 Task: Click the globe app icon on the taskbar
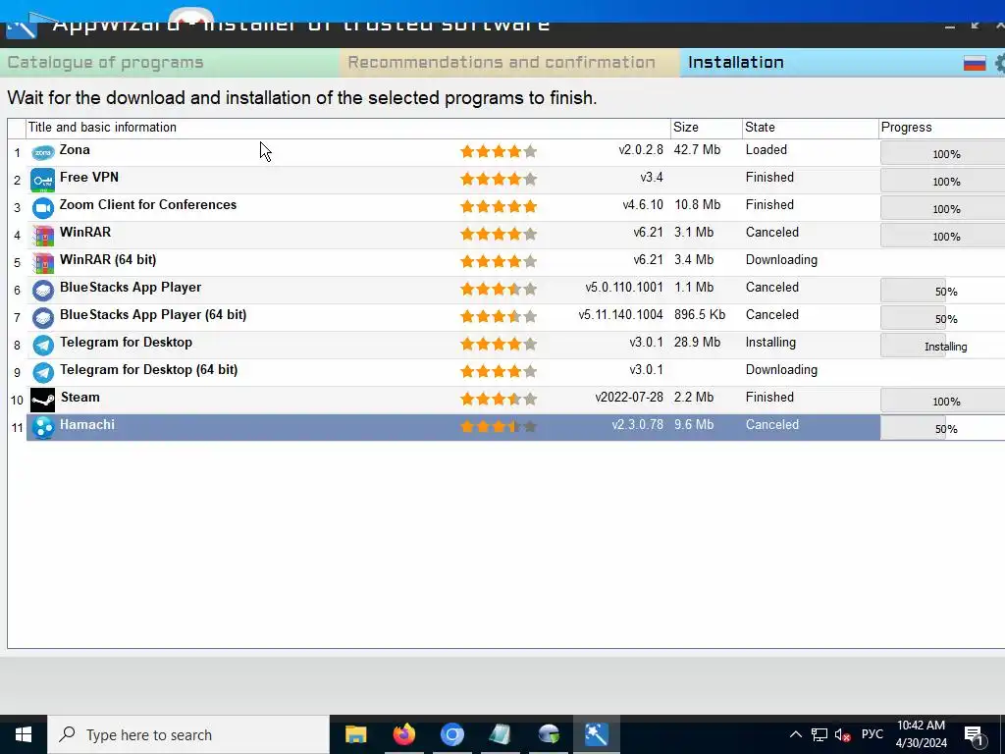click(x=549, y=734)
